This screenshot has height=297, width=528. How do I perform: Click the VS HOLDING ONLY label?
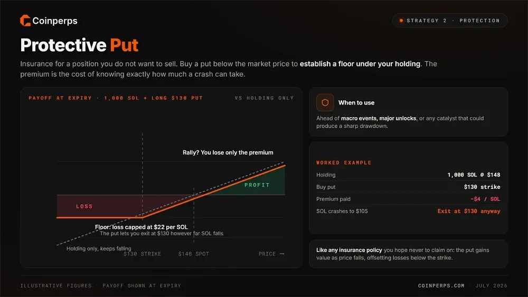pos(265,98)
